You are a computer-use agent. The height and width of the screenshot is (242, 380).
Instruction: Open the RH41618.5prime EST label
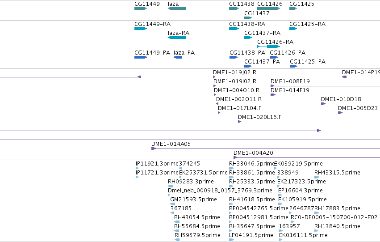pos(252,200)
